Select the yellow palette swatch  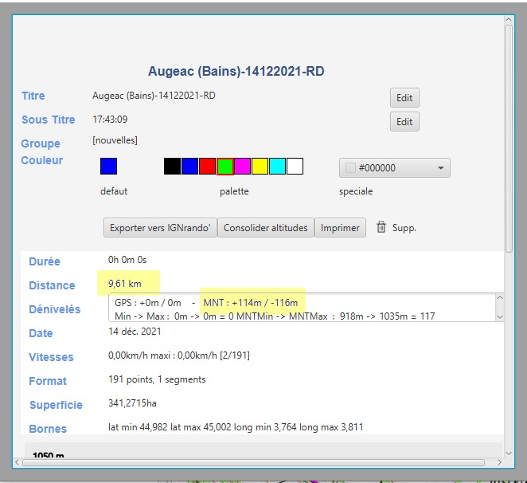click(260, 167)
